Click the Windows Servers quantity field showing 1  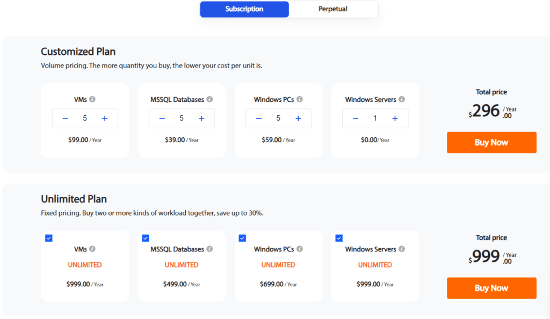click(375, 118)
